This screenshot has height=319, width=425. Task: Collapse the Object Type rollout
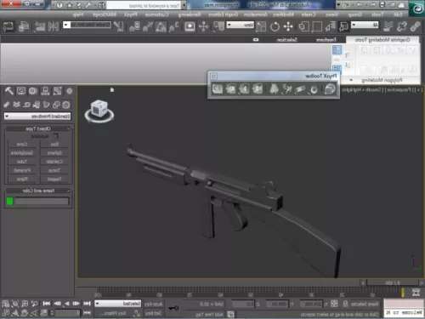[38, 128]
